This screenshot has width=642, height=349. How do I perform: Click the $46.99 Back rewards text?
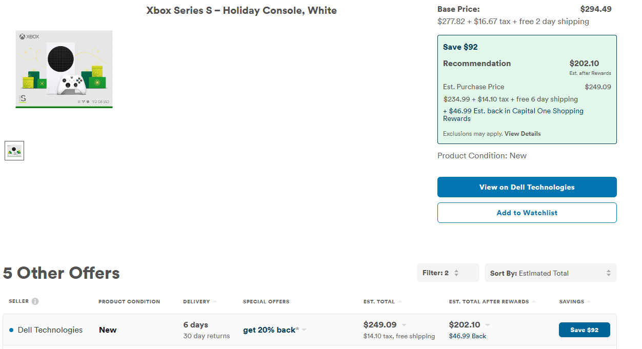click(468, 336)
